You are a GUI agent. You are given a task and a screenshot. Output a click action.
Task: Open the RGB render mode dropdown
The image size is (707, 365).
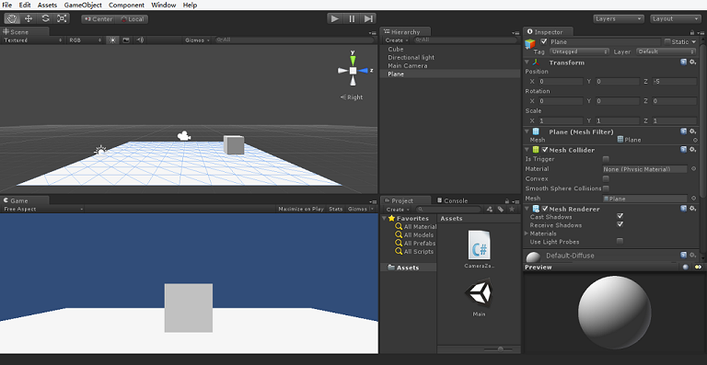[x=85, y=40]
